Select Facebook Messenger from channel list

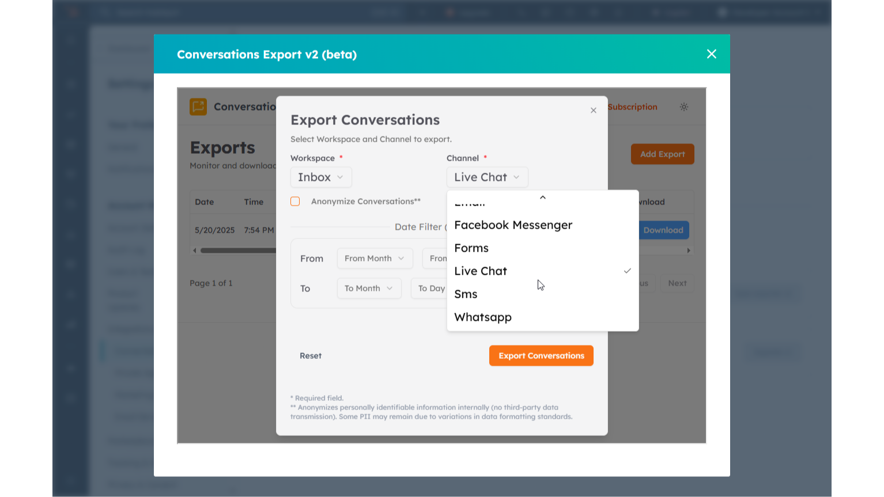[513, 225]
